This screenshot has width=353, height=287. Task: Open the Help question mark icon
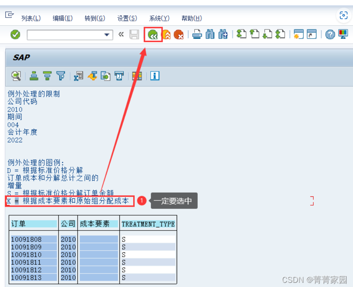330,35
